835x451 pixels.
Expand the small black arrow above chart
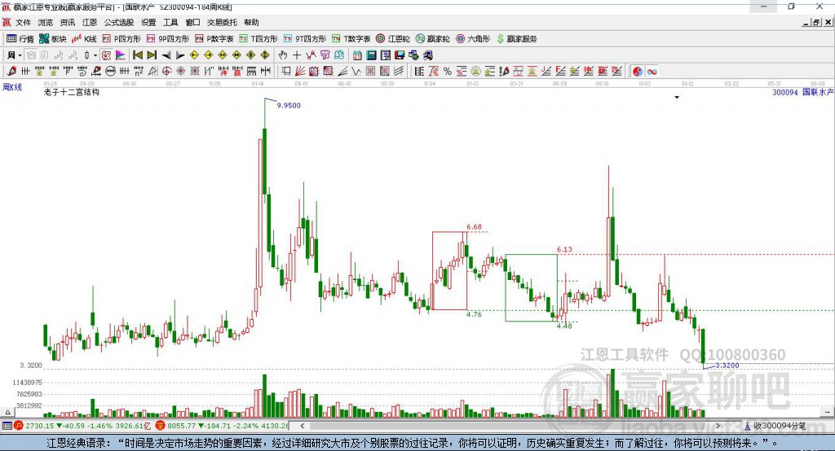(x=677, y=98)
